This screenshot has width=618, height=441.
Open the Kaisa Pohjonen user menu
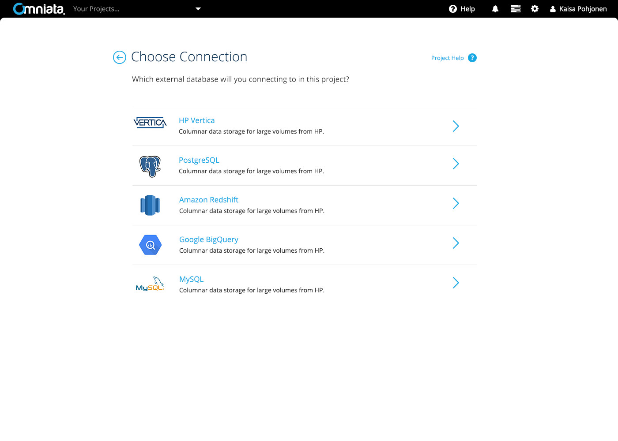(x=578, y=9)
